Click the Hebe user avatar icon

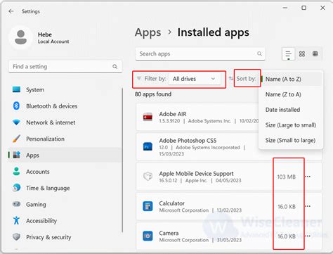20,37
